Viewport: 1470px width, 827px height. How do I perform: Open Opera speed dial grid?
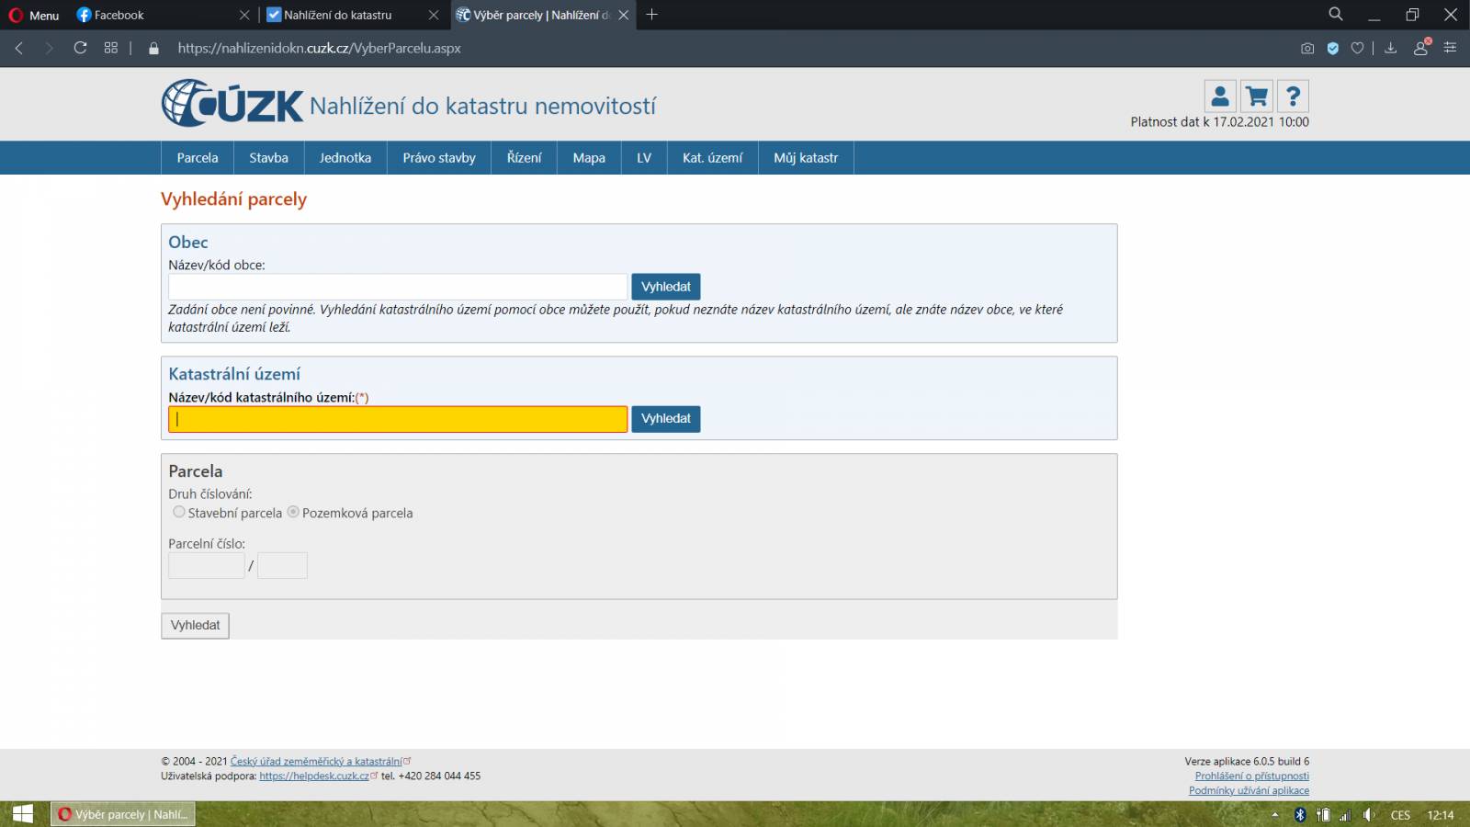[111, 48]
